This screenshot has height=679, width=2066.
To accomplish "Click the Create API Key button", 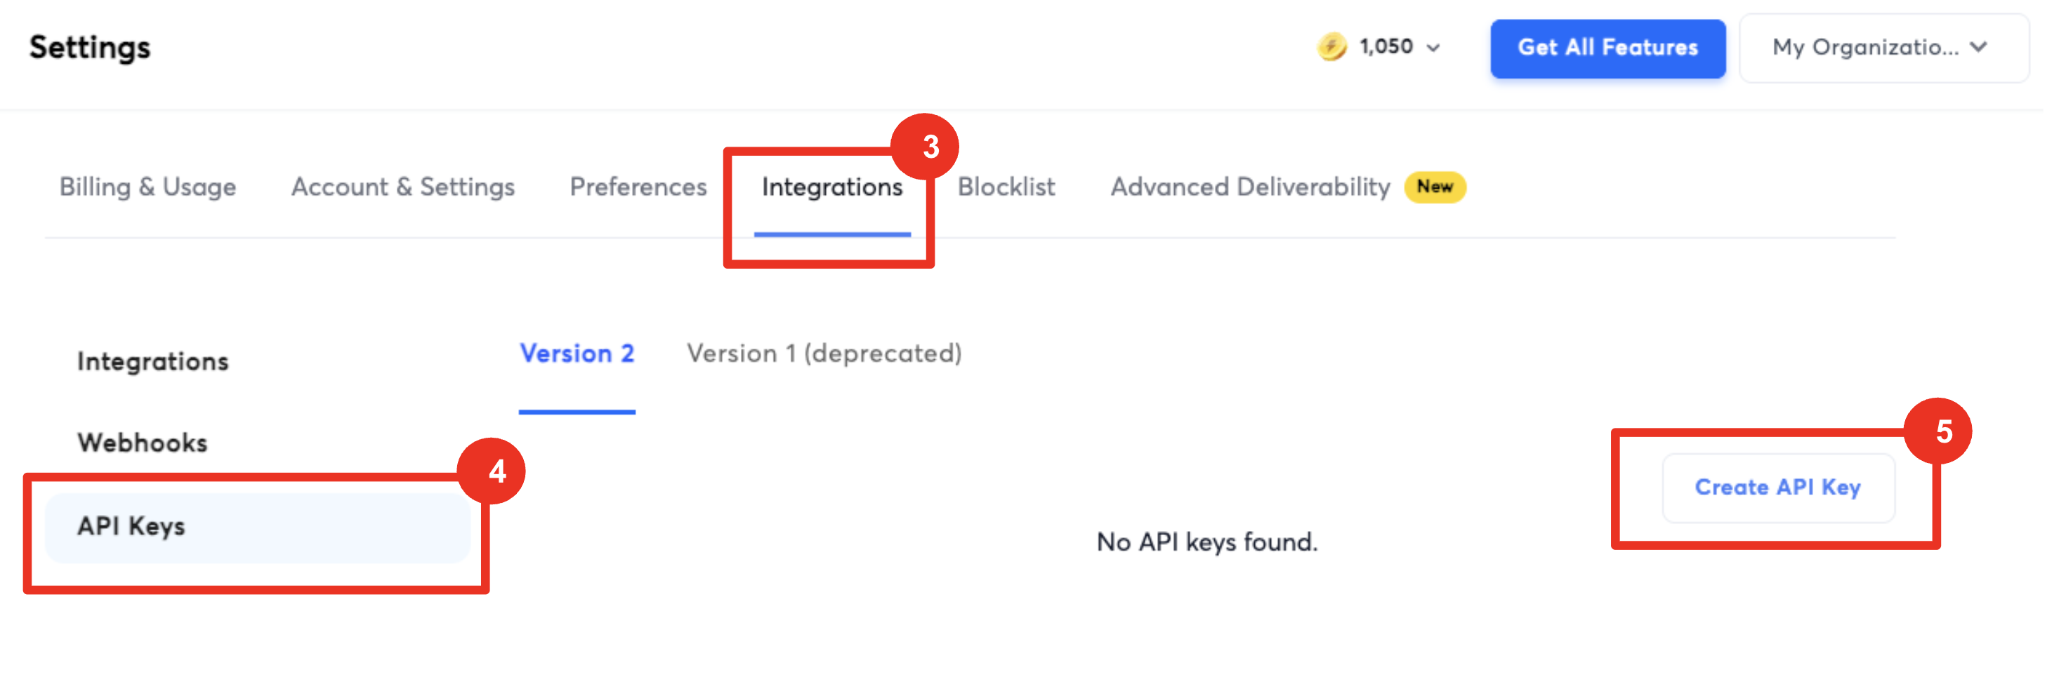I will 1778,488.
